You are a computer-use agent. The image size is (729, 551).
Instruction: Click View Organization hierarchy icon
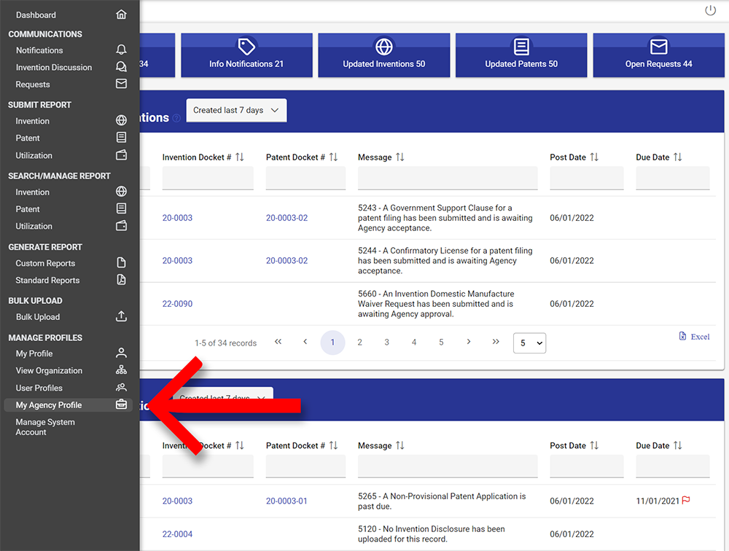pos(121,370)
